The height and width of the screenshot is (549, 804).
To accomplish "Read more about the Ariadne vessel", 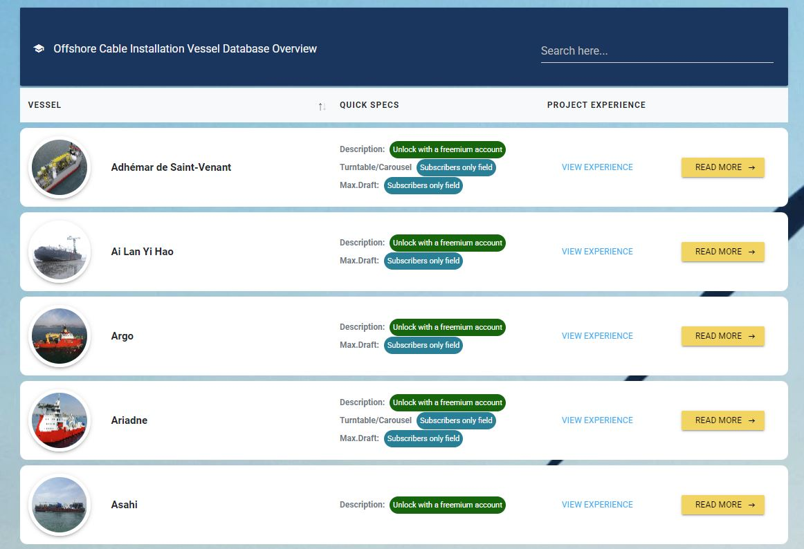I will (x=722, y=420).
